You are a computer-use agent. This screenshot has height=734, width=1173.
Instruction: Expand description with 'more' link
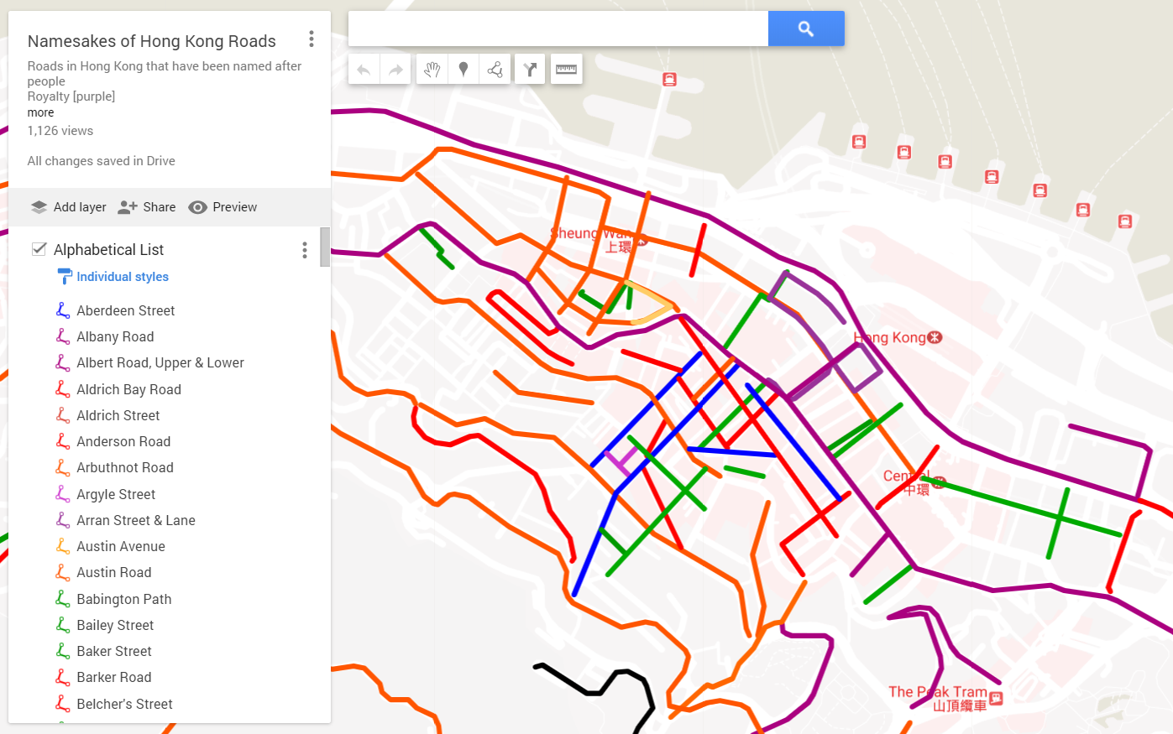[x=40, y=112]
